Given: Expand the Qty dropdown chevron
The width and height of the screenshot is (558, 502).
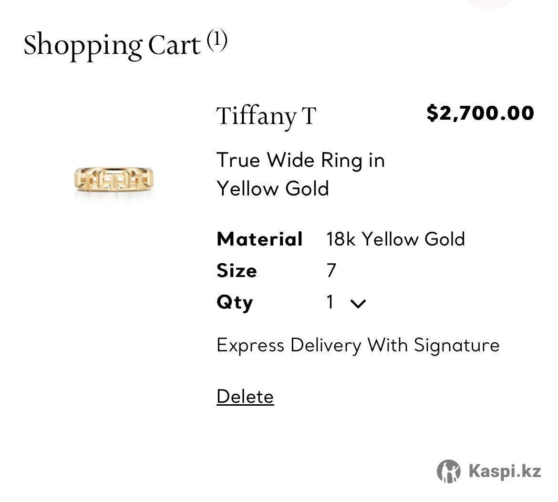Looking at the screenshot, I should click(x=358, y=303).
